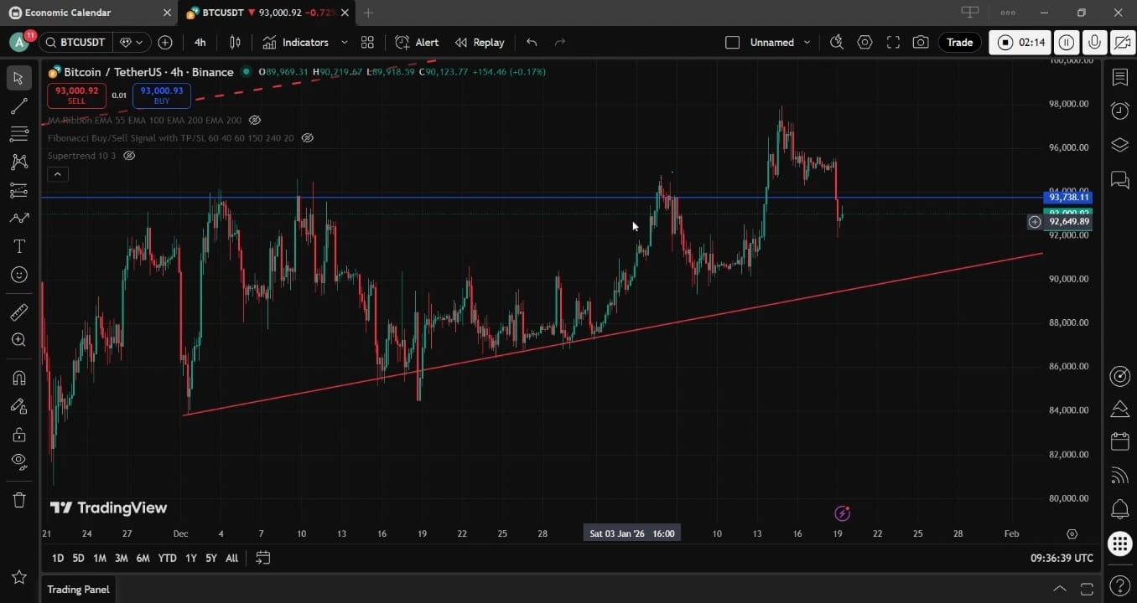
Task: Open the forecasting and measurement tools
Action: [18, 191]
